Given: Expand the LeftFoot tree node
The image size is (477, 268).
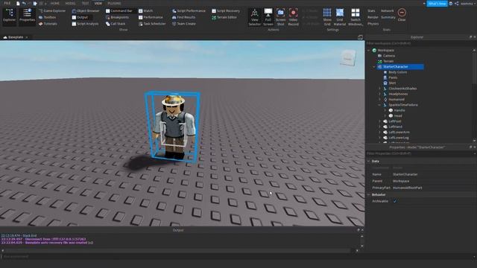Looking at the screenshot, I should (x=379, y=121).
